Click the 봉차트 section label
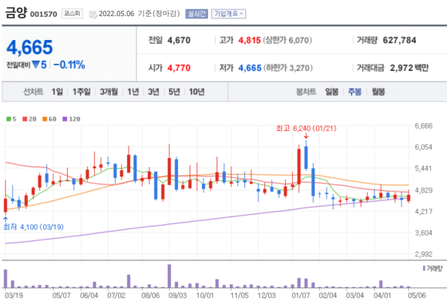447x305 pixels. pyautogui.click(x=306, y=92)
